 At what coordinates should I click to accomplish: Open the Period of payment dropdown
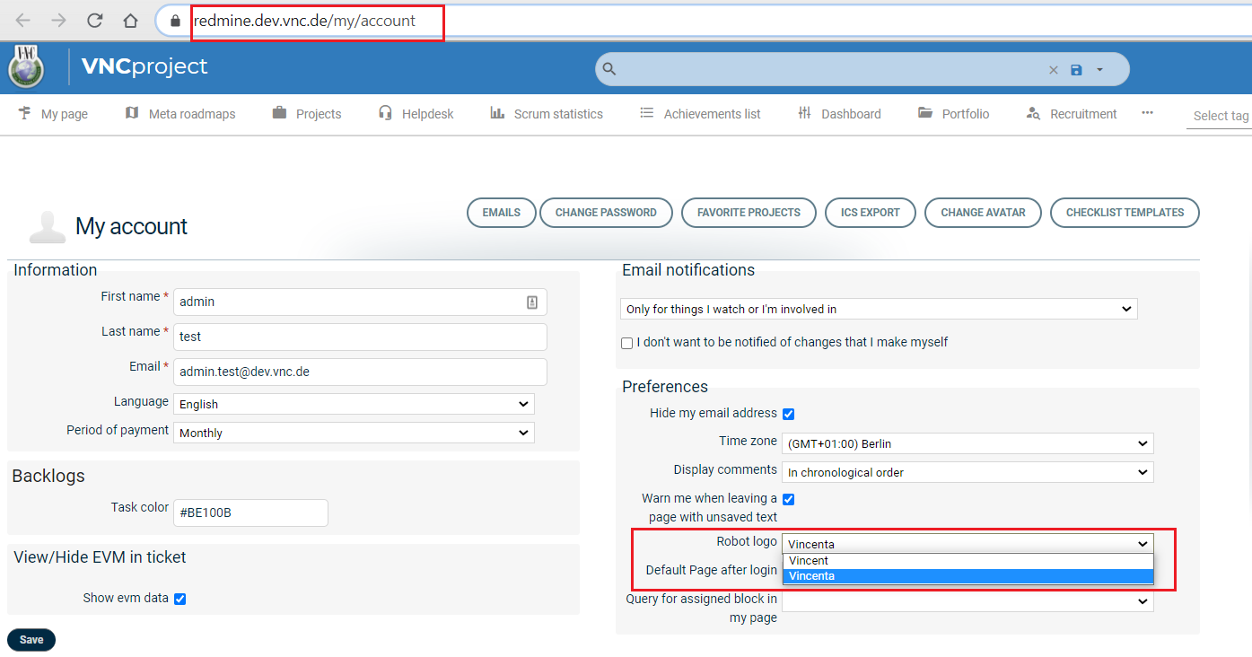(x=354, y=433)
